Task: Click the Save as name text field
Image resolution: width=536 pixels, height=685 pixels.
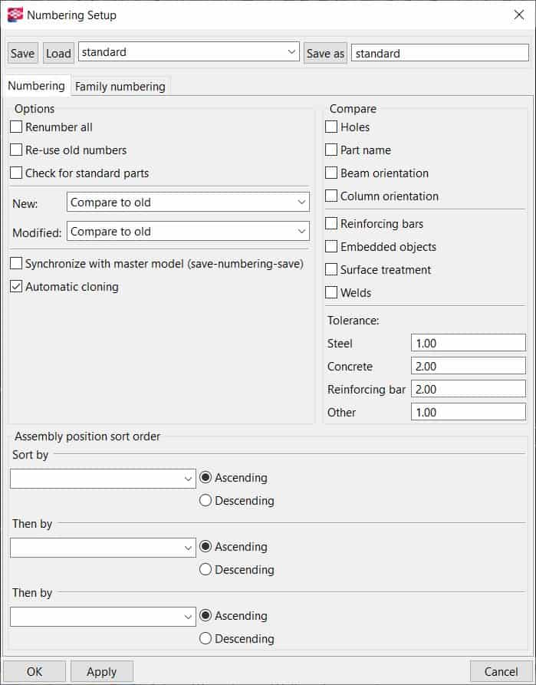Action: pos(439,53)
